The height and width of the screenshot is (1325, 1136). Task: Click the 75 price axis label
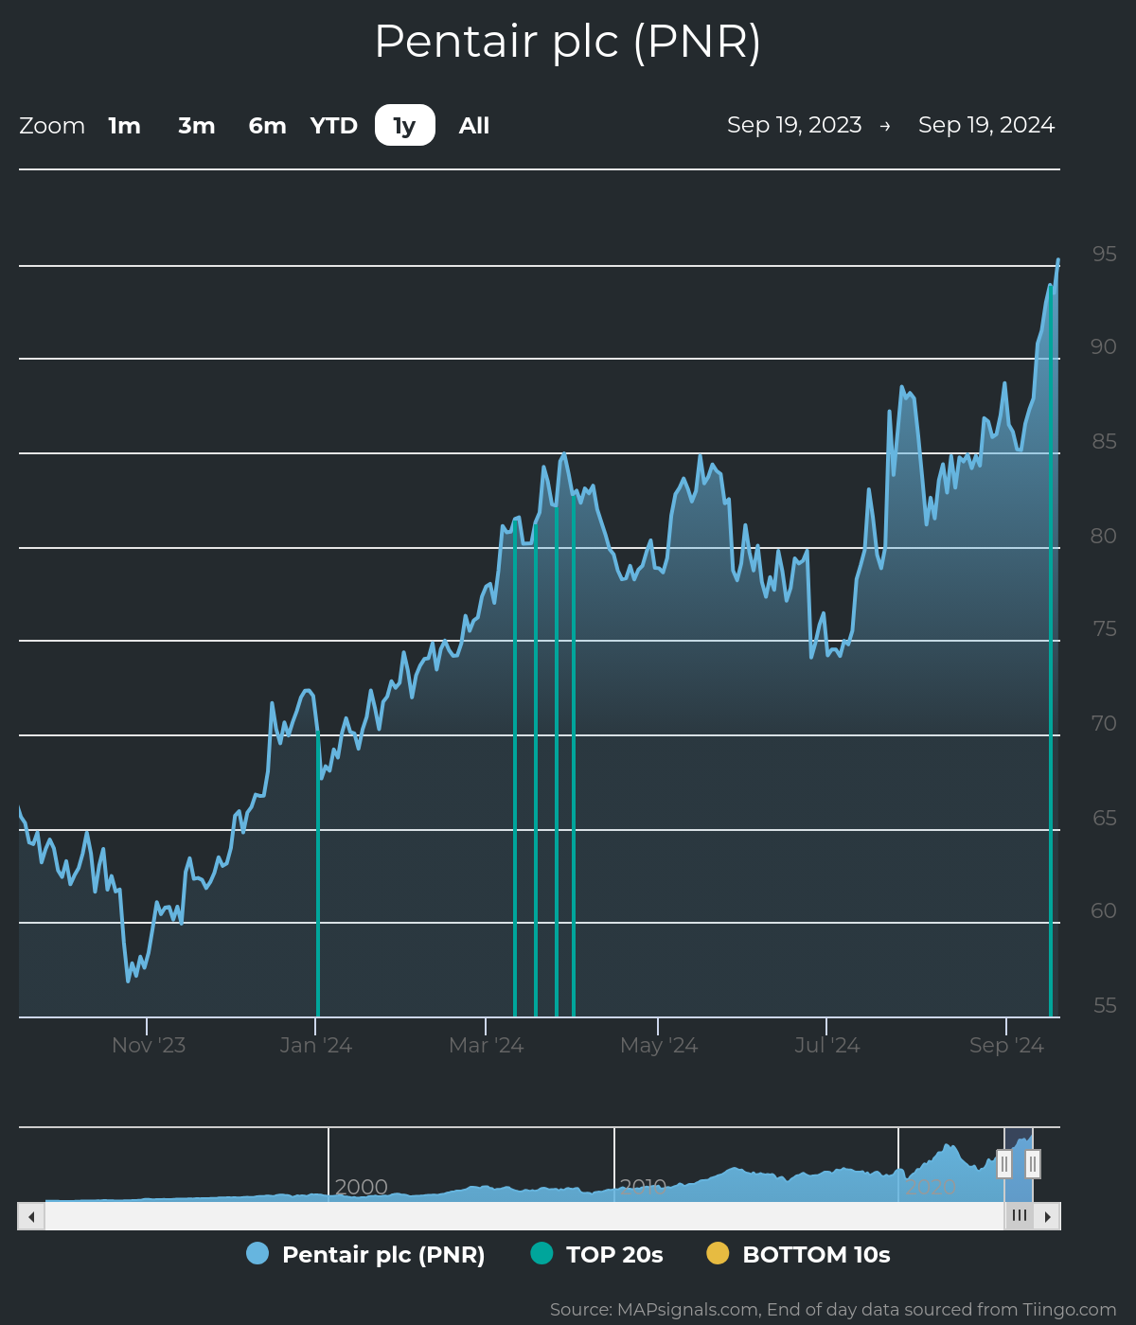coord(1104,628)
